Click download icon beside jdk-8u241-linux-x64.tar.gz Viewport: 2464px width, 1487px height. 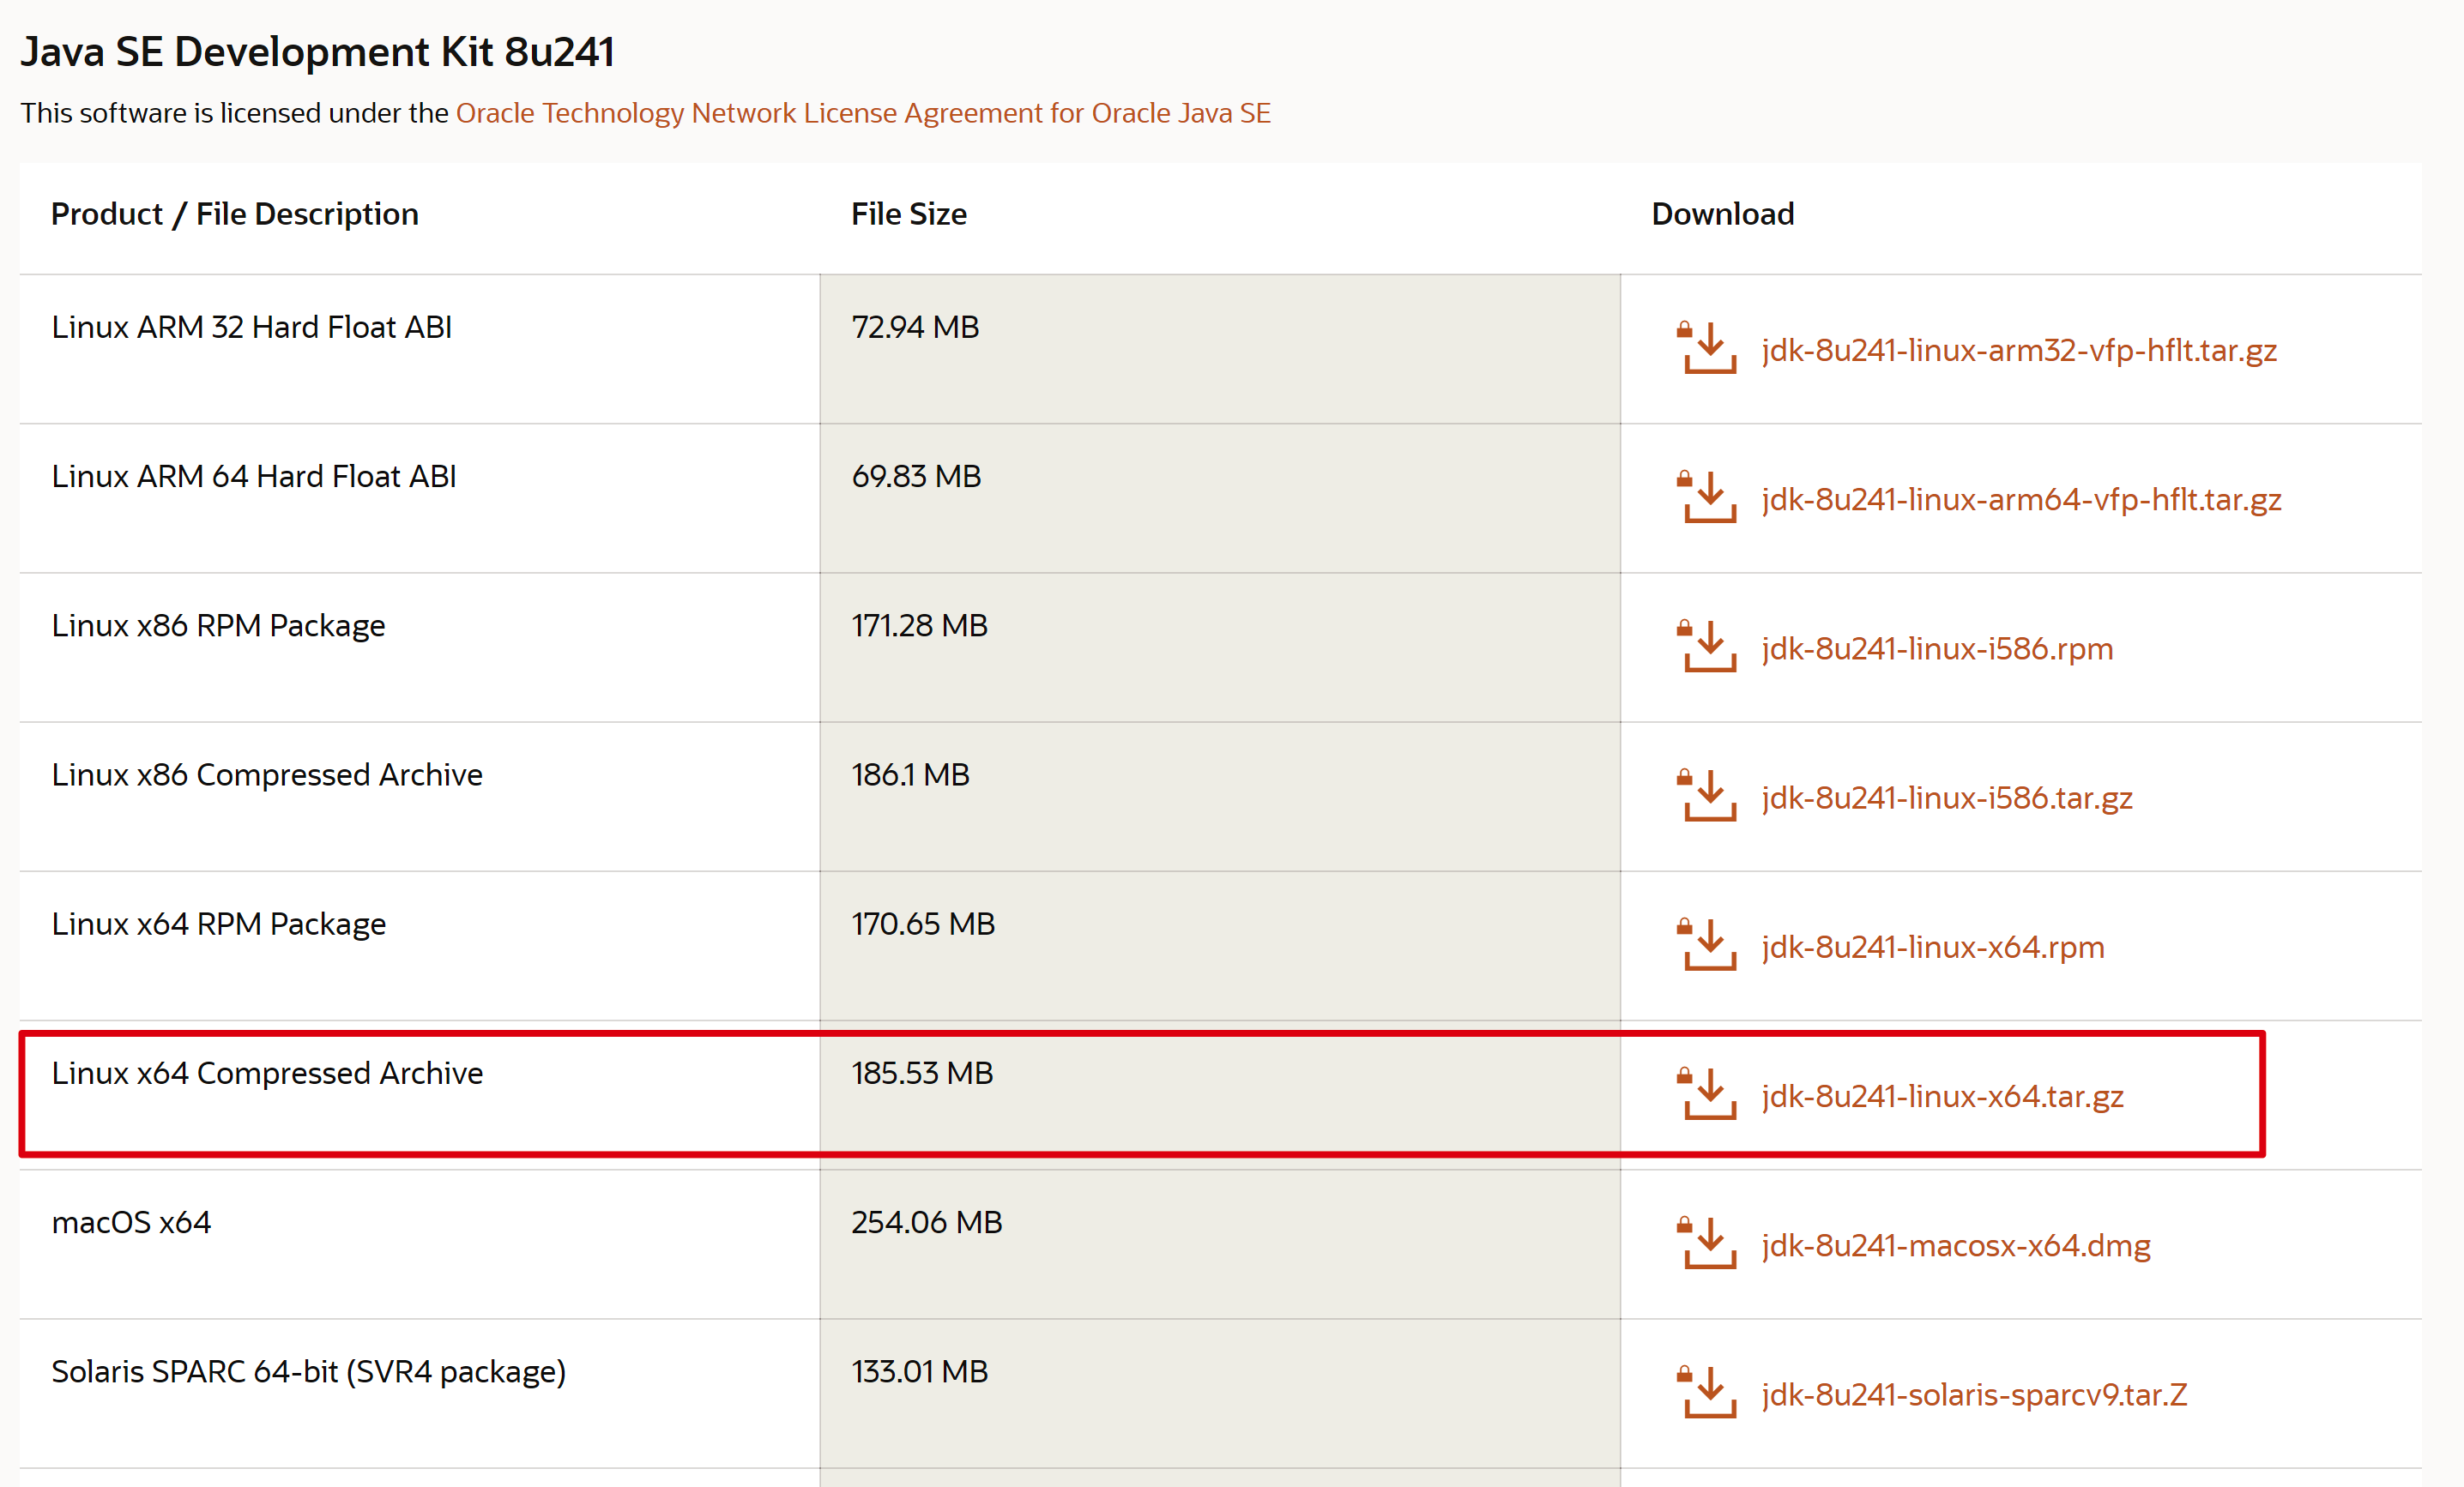(1708, 1094)
